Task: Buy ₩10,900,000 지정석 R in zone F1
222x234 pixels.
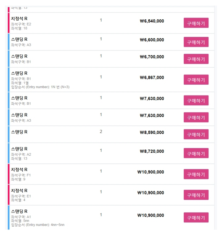Action: [196, 174]
